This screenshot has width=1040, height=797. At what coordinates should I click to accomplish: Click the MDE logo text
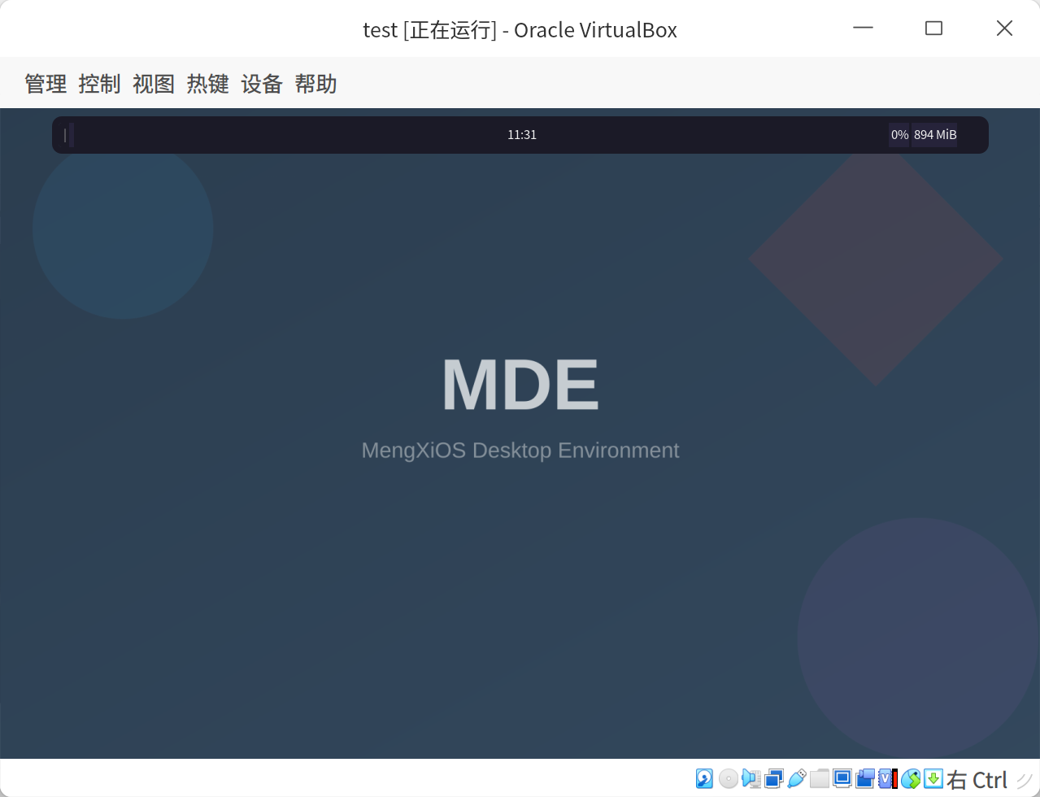520,385
